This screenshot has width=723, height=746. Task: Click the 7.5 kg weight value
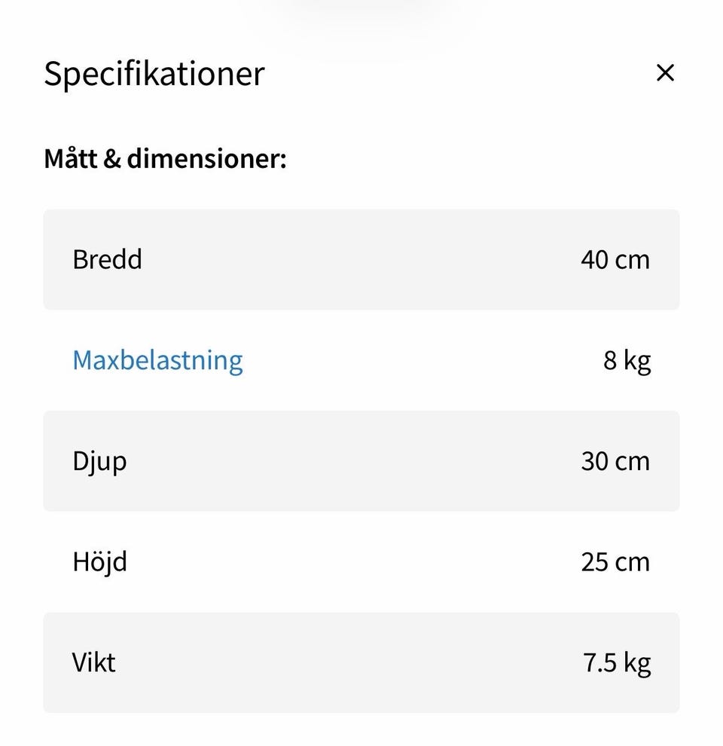click(x=616, y=663)
